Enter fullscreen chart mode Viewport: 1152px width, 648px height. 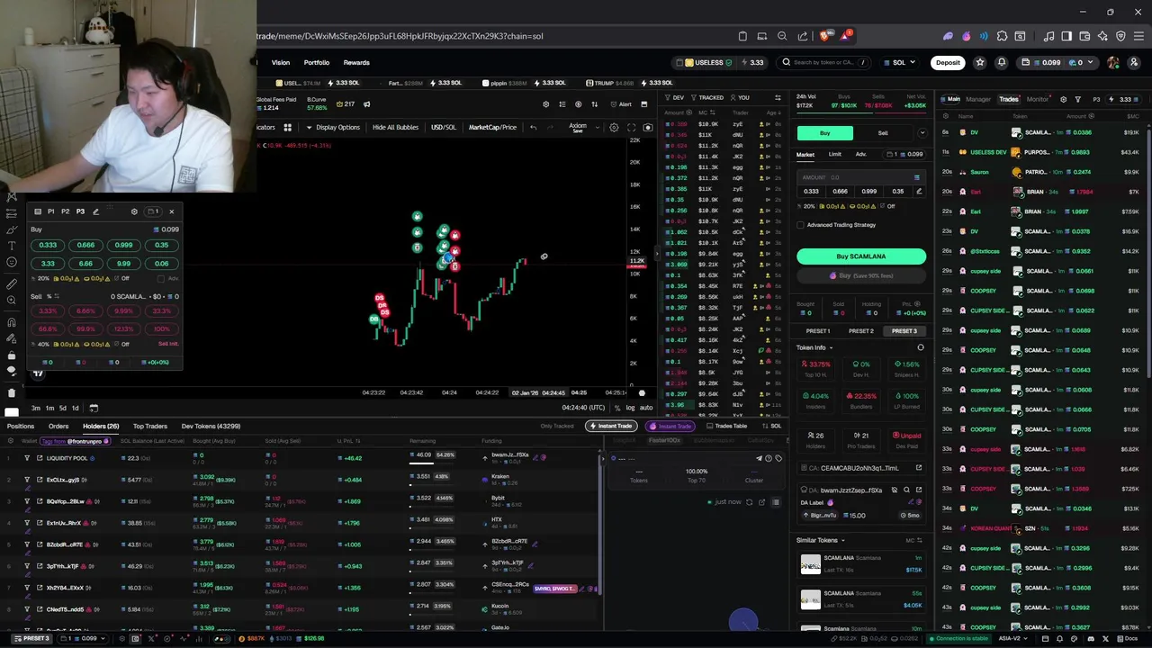point(631,127)
